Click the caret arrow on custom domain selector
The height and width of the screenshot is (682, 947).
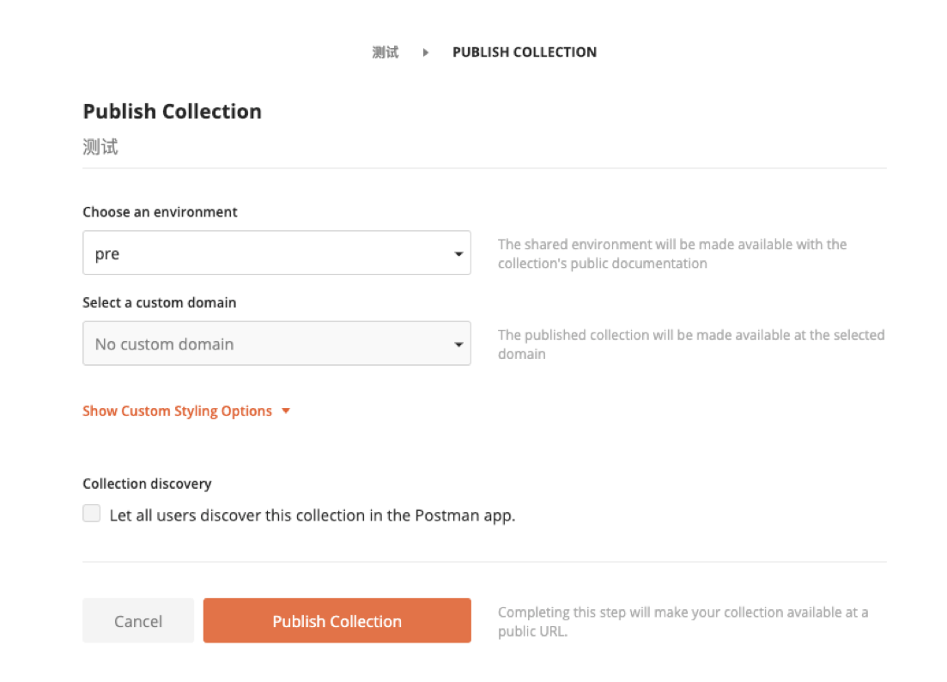pyautogui.click(x=458, y=344)
